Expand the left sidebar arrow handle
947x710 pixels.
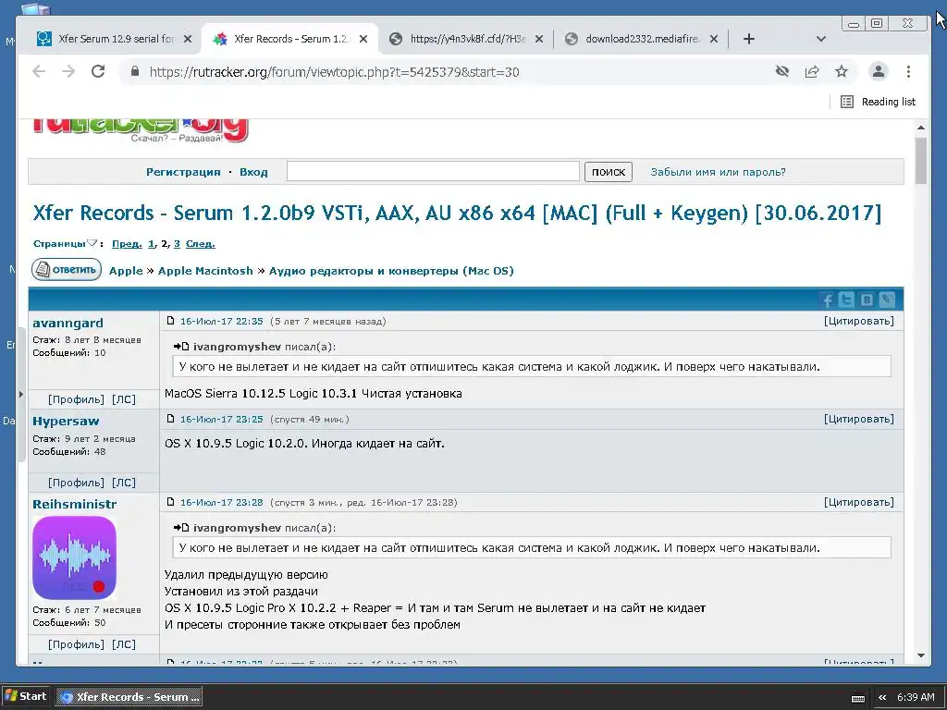click(20, 394)
